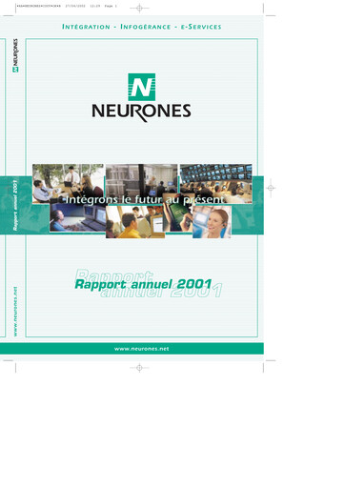Click the vertical 'www.neurones.net' on the spine

pos(15,312)
